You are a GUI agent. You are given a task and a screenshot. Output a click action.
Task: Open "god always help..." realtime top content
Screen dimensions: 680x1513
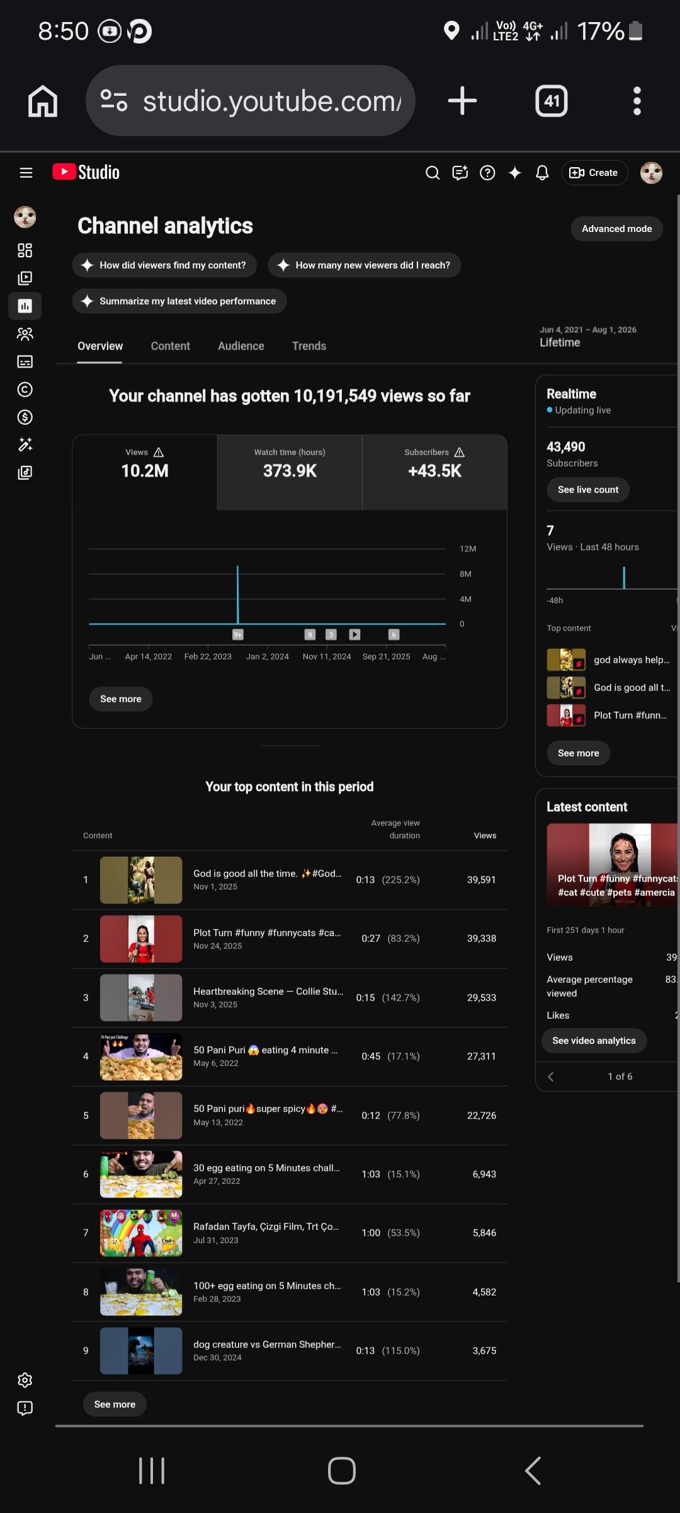[x=609, y=660]
